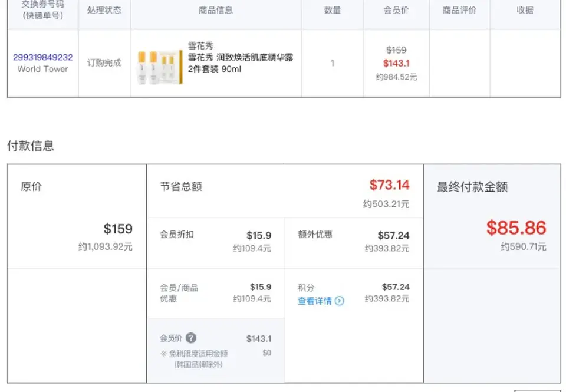Click the $15.9 amount beside 会员折扣
Screen dimensions: 566x392
pos(259,235)
